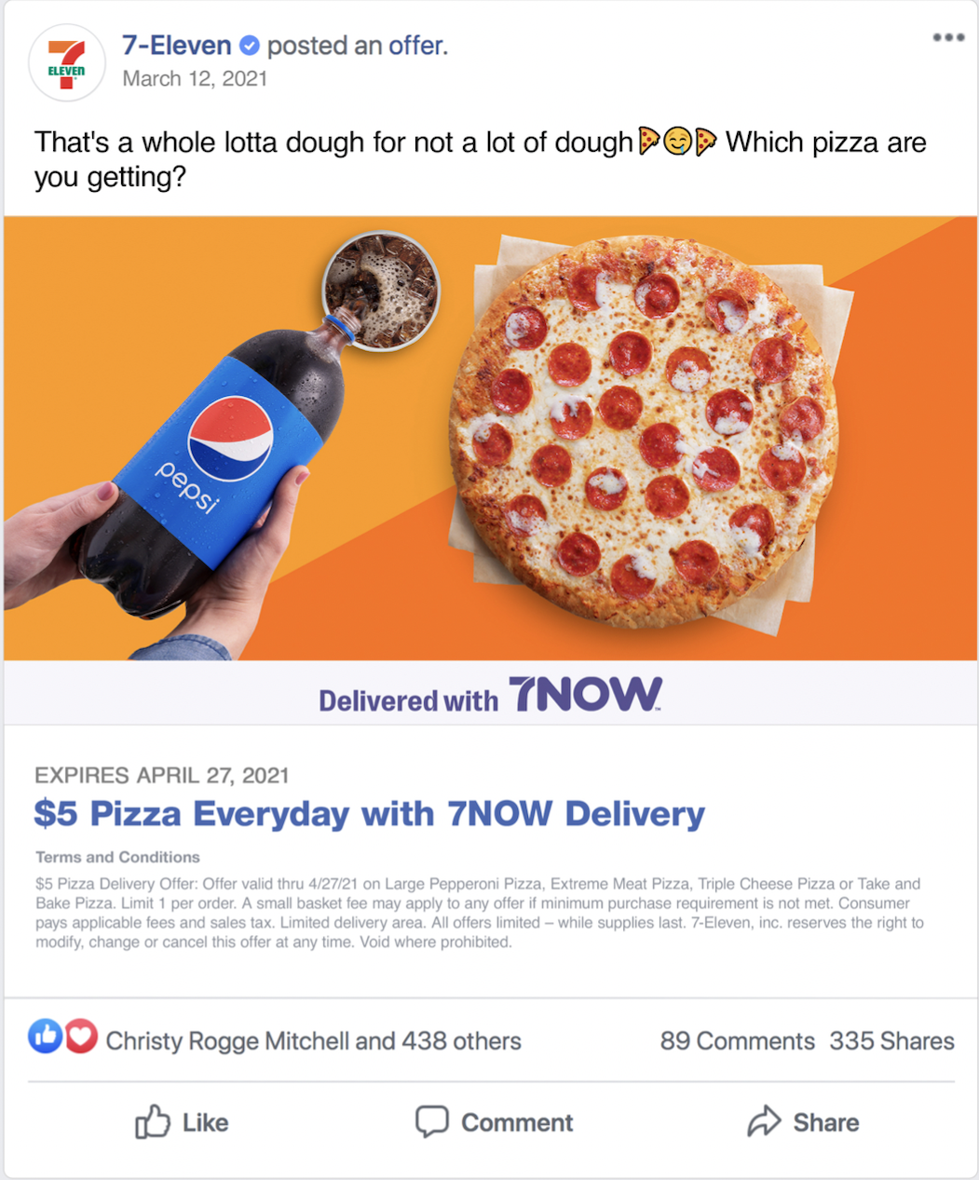This screenshot has height=1180, width=979.
Task: Open the March 12, 2021 timestamp
Action: click(x=195, y=79)
